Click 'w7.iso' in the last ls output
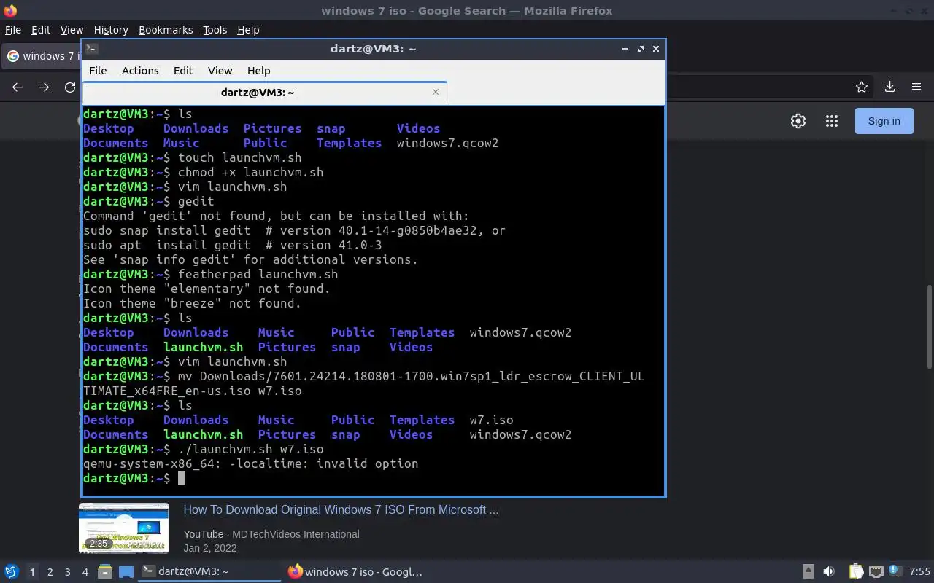This screenshot has height=583, width=934. coord(491,420)
